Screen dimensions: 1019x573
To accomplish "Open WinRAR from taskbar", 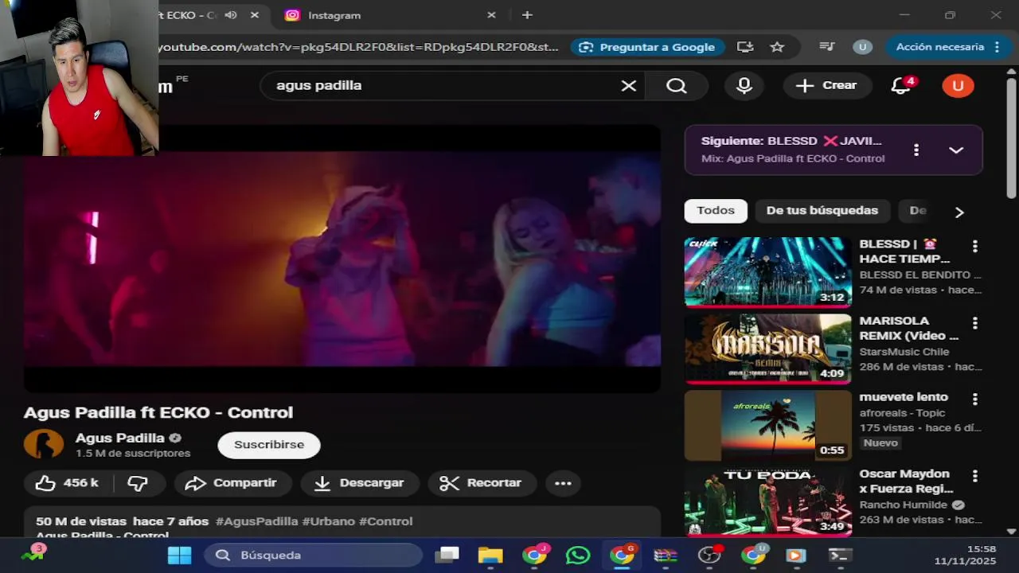I will point(666,555).
